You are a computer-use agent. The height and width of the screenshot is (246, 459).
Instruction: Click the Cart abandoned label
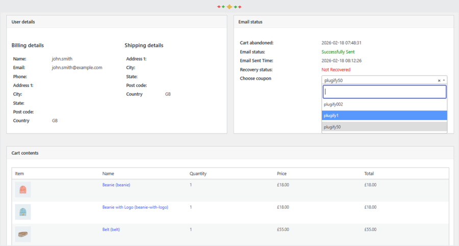point(257,43)
